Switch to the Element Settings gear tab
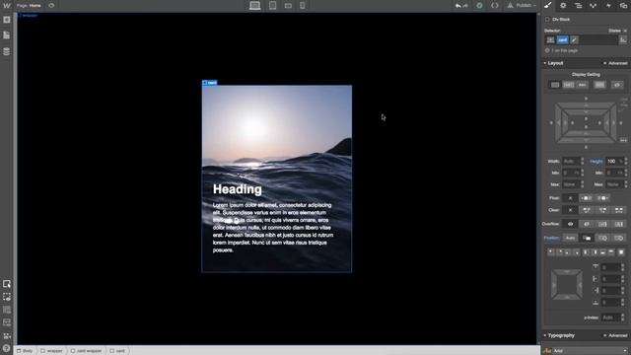 click(x=563, y=6)
